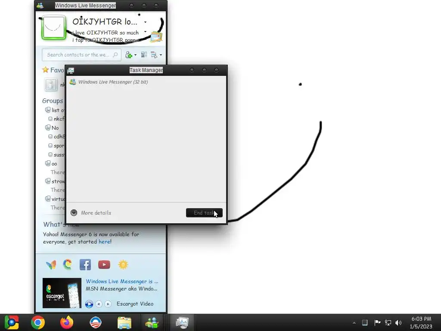Image resolution: width=441 pixels, height=331 pixels.
Task: Click the Groups header in Messenger
Action: [53, 101]
